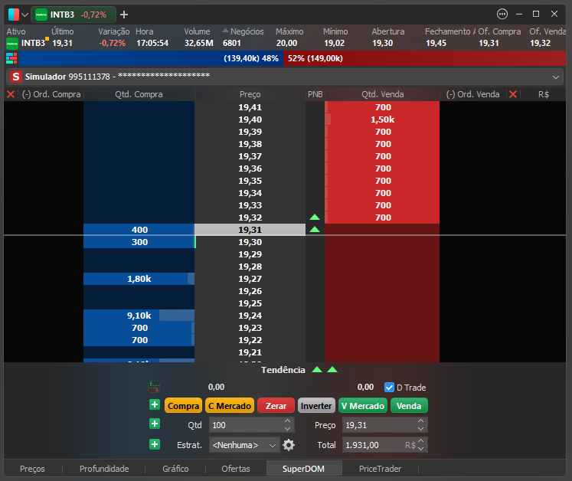This screenshot has height=481, width=572.
Task: Decrease Total with down stepper arrow
Action: (421, 449)
